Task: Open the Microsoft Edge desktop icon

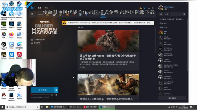Action: [x=11, y=55]
